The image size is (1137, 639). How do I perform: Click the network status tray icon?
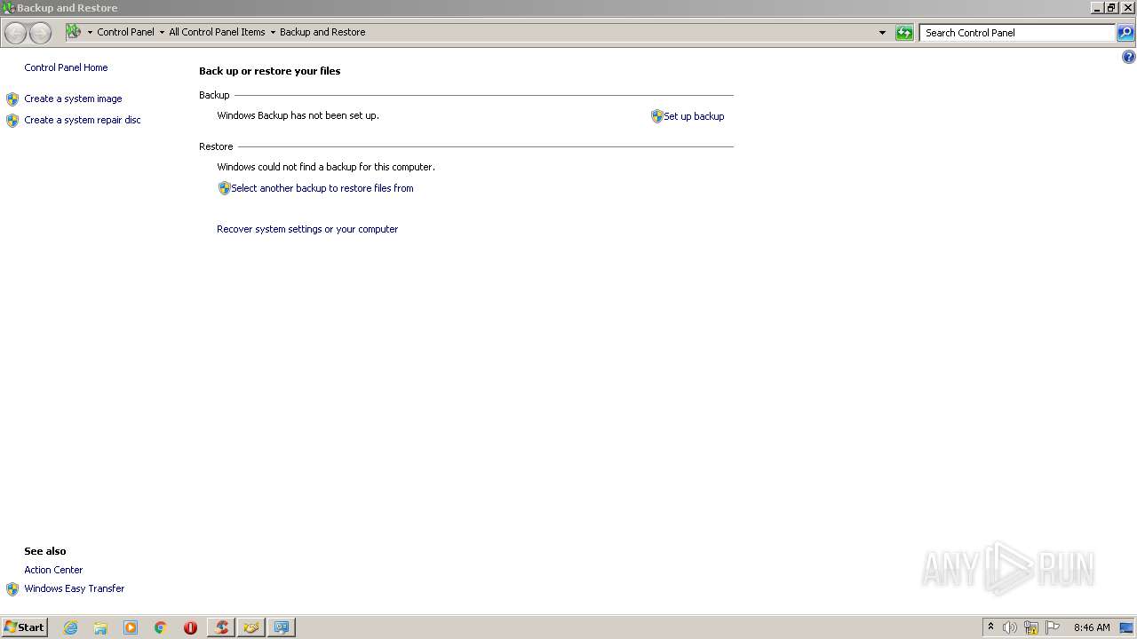[x=1031, y=627]
